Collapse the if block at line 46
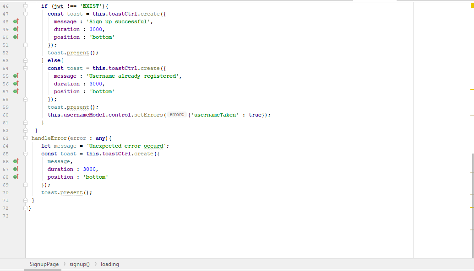474x271 pixels. point(25,6)
